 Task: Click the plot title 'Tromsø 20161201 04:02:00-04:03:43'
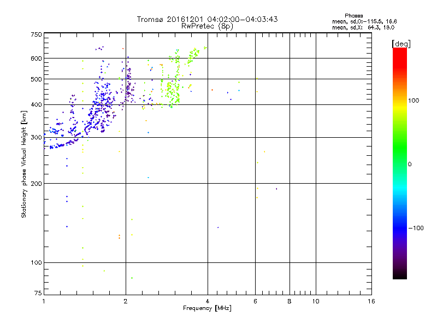pos(207,19)
